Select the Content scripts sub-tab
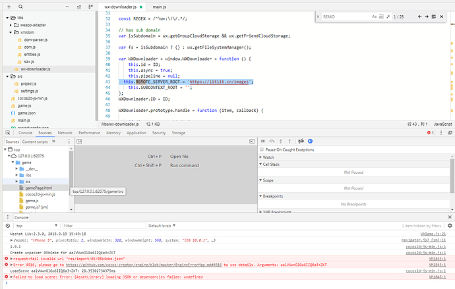 35,142
